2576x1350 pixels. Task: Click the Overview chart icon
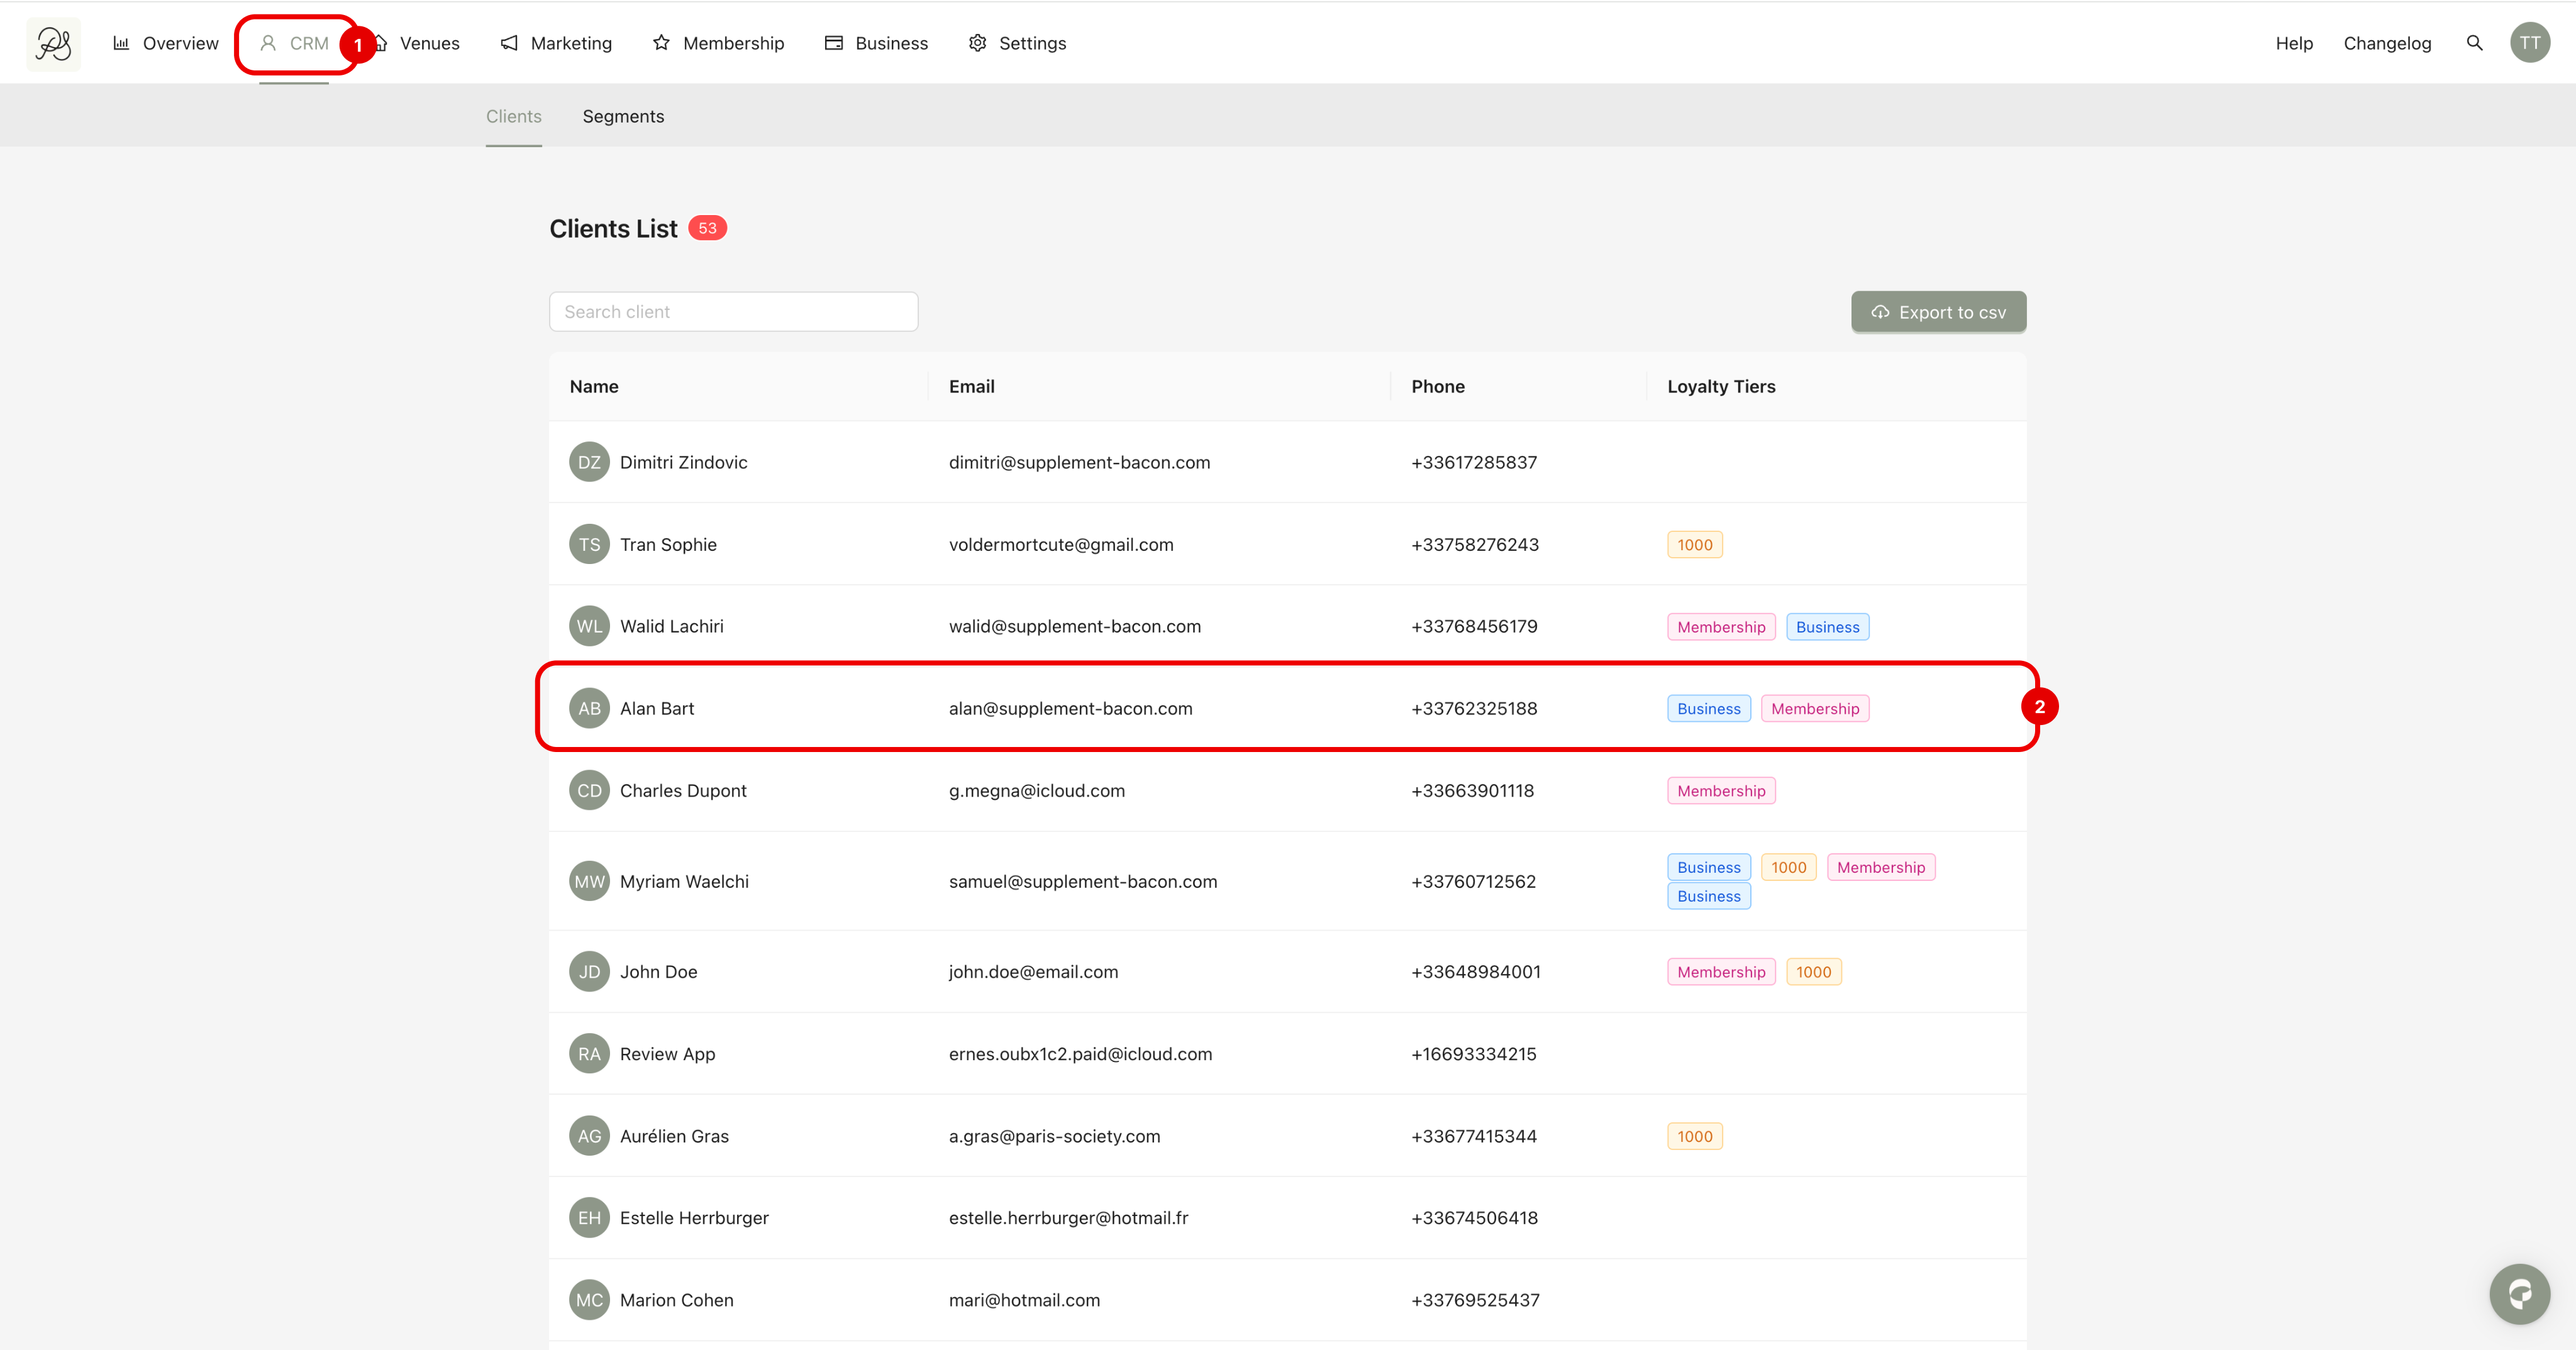point(121,43)
